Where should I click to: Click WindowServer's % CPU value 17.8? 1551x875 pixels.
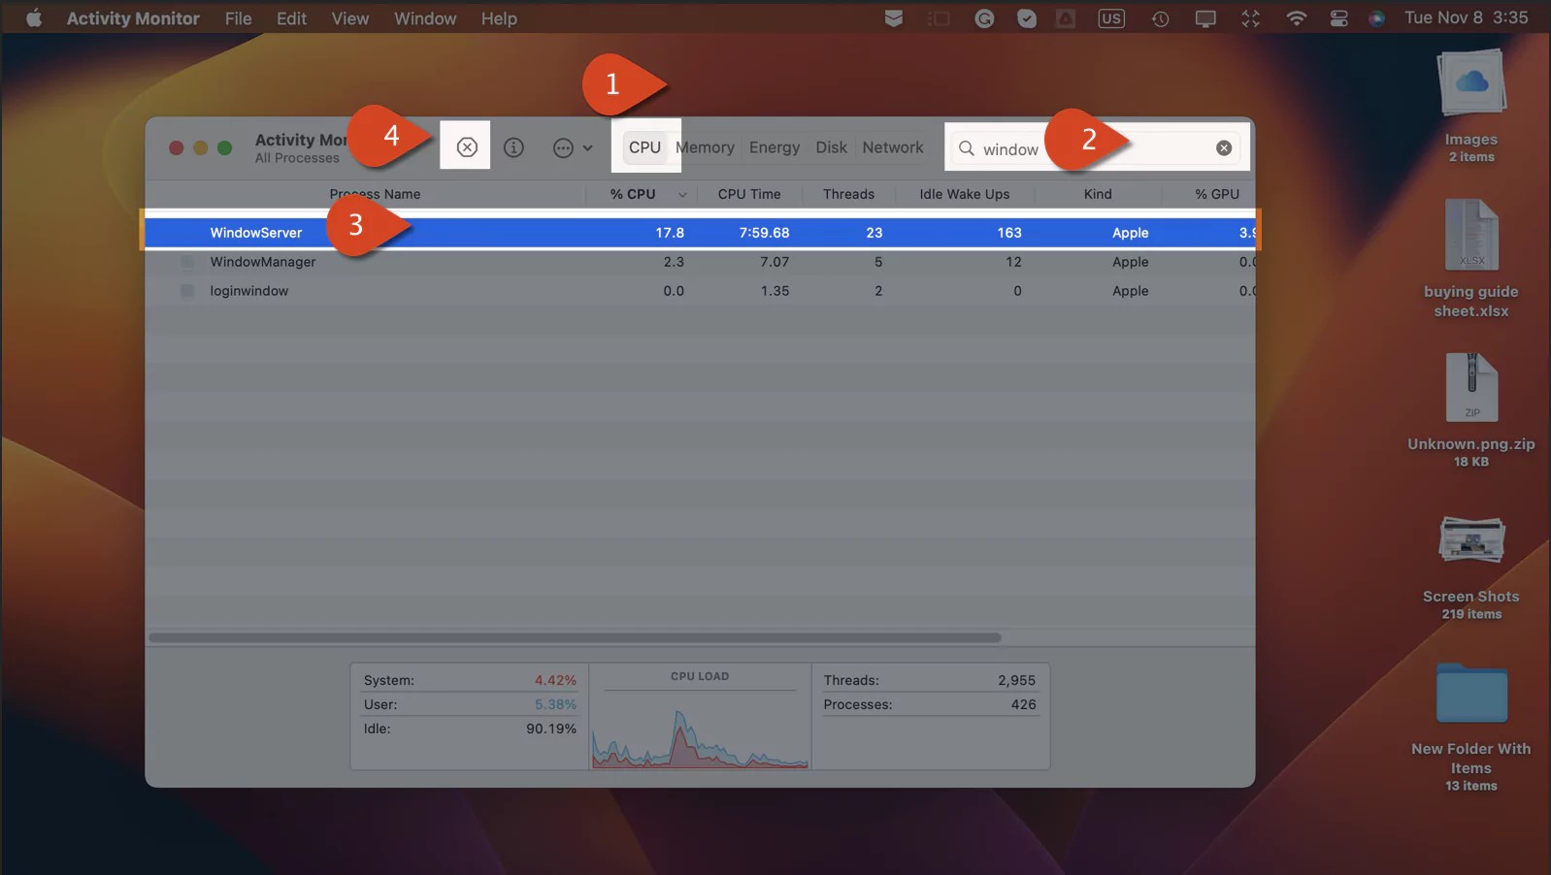click(670, 233)
